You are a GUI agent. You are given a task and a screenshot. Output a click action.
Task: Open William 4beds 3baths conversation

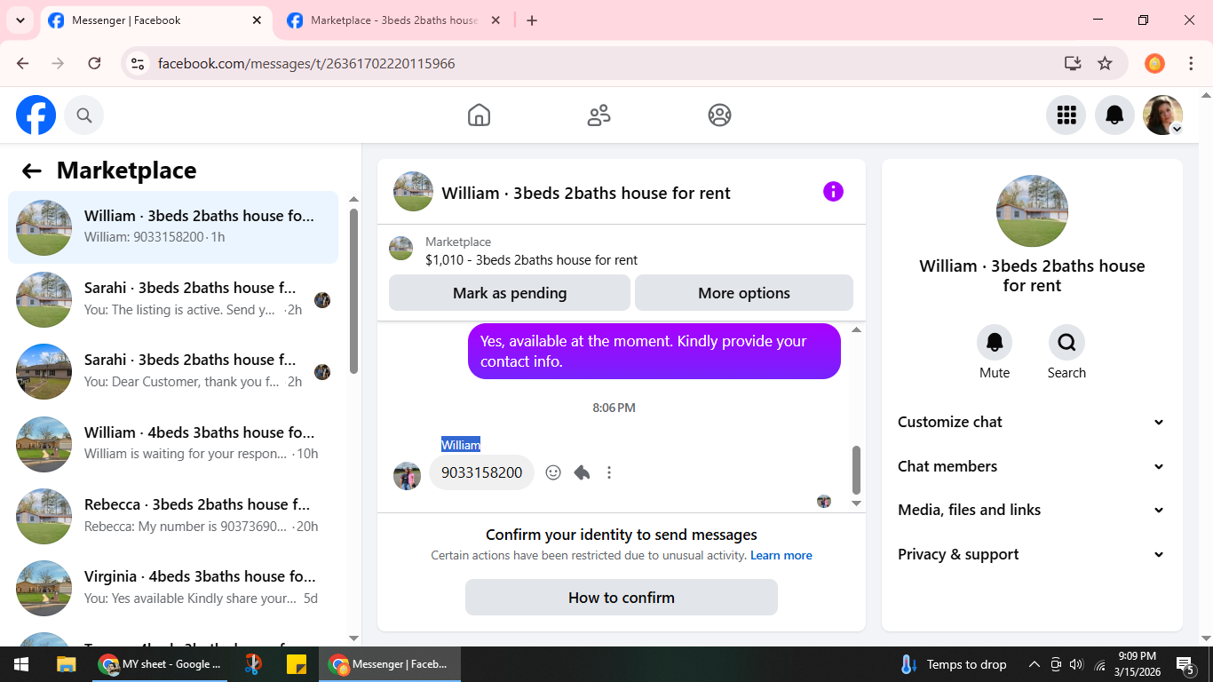[x=173, y=444]
